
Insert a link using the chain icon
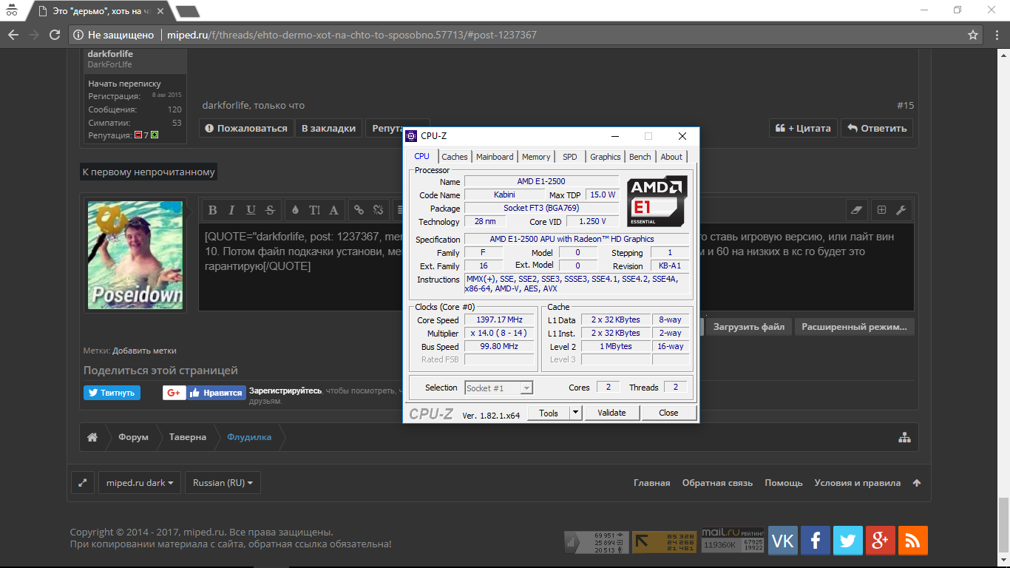coord(359,210)
